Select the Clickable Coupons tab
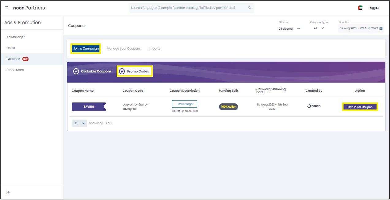Viewport: 390px width, 200px height. coord(92,71)
